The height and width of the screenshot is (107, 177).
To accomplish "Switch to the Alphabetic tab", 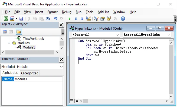I will click(10, 73).
